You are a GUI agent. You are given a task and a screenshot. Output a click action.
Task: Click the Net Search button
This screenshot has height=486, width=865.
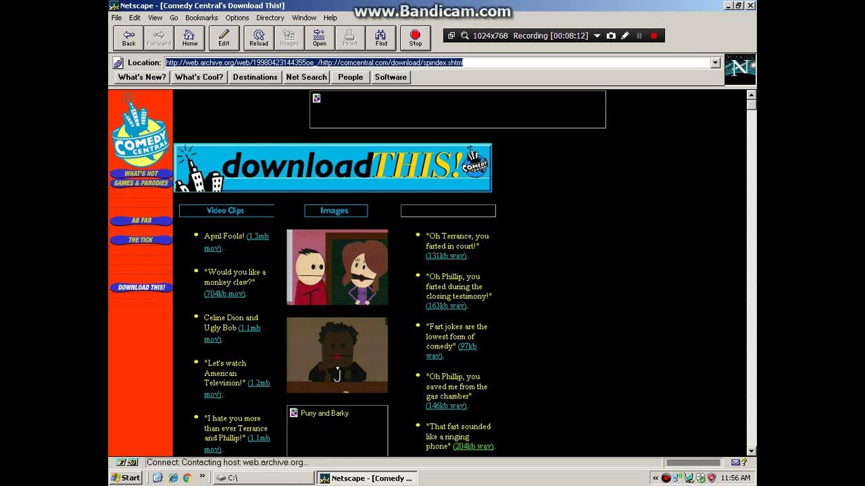[306, 77]
